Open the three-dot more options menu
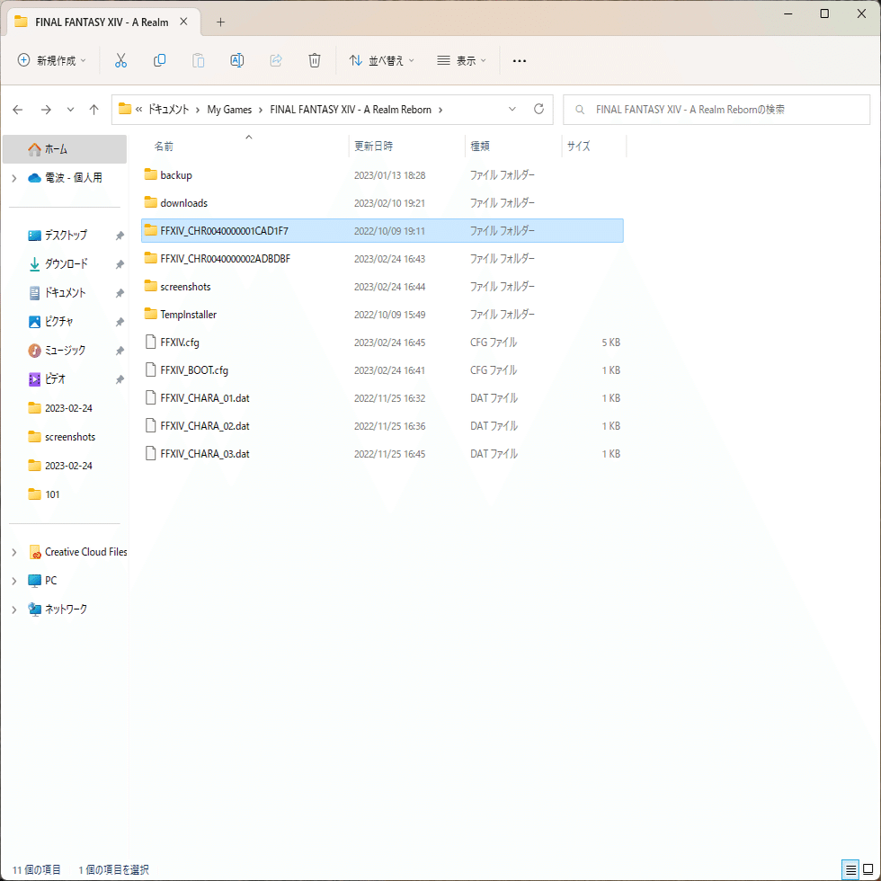 pos(520,61)
